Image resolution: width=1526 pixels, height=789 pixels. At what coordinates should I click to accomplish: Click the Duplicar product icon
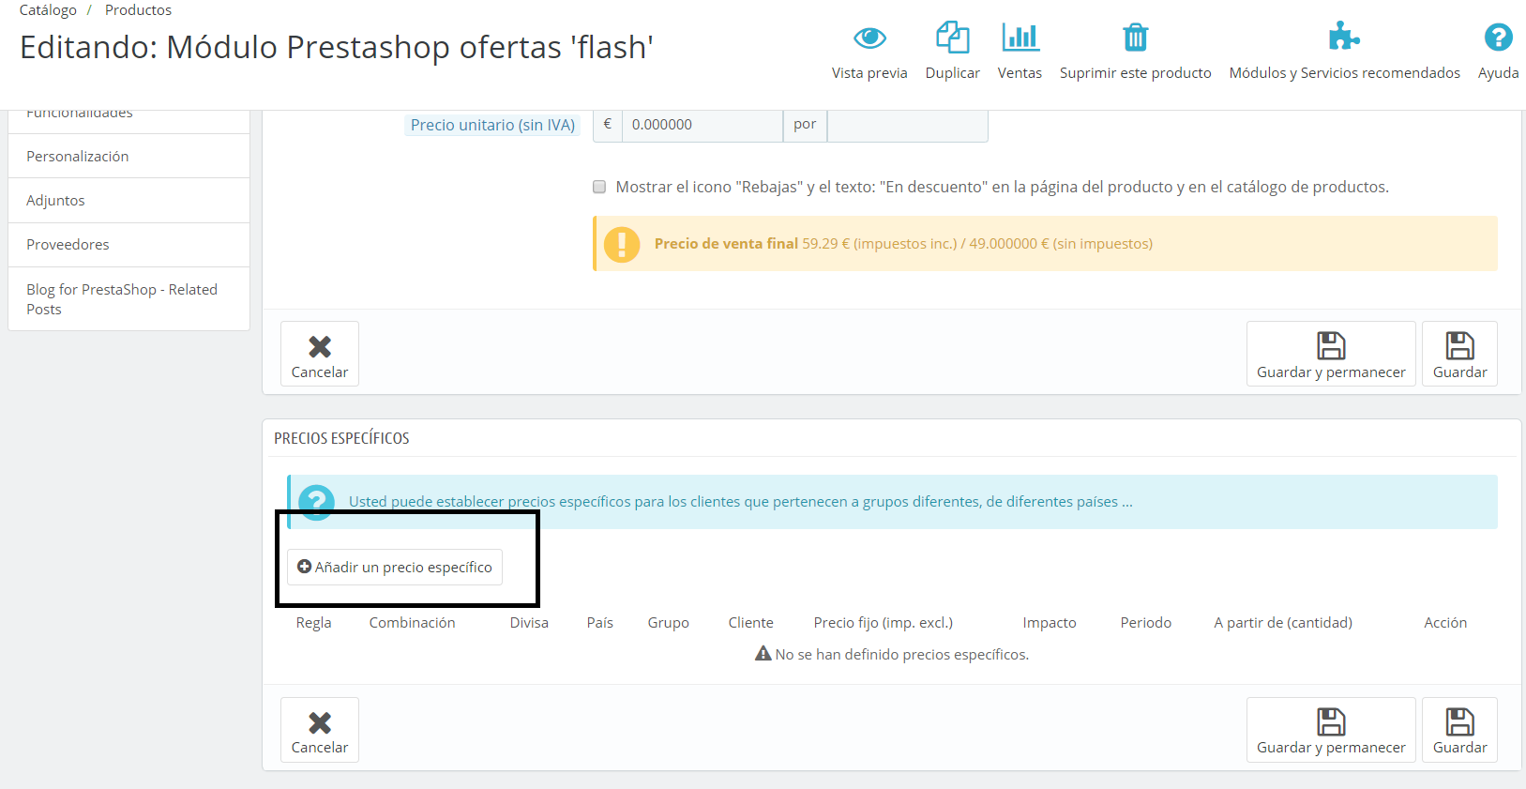click(x=952, y=38)
